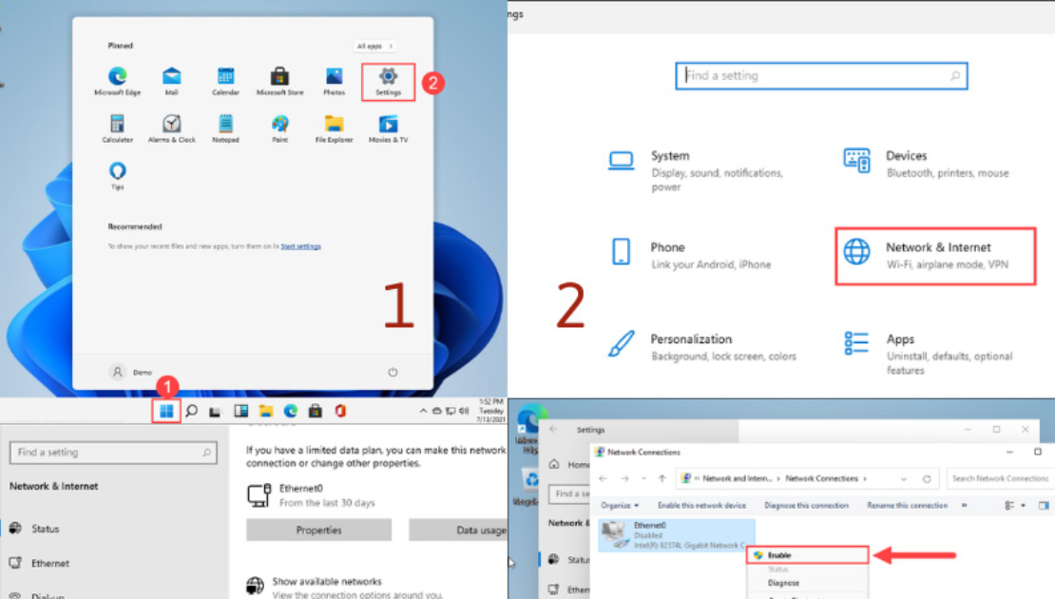Open File Explorer folder on taskbar
The width and height of the screenshot is (1055, 599).
point(266,411)
